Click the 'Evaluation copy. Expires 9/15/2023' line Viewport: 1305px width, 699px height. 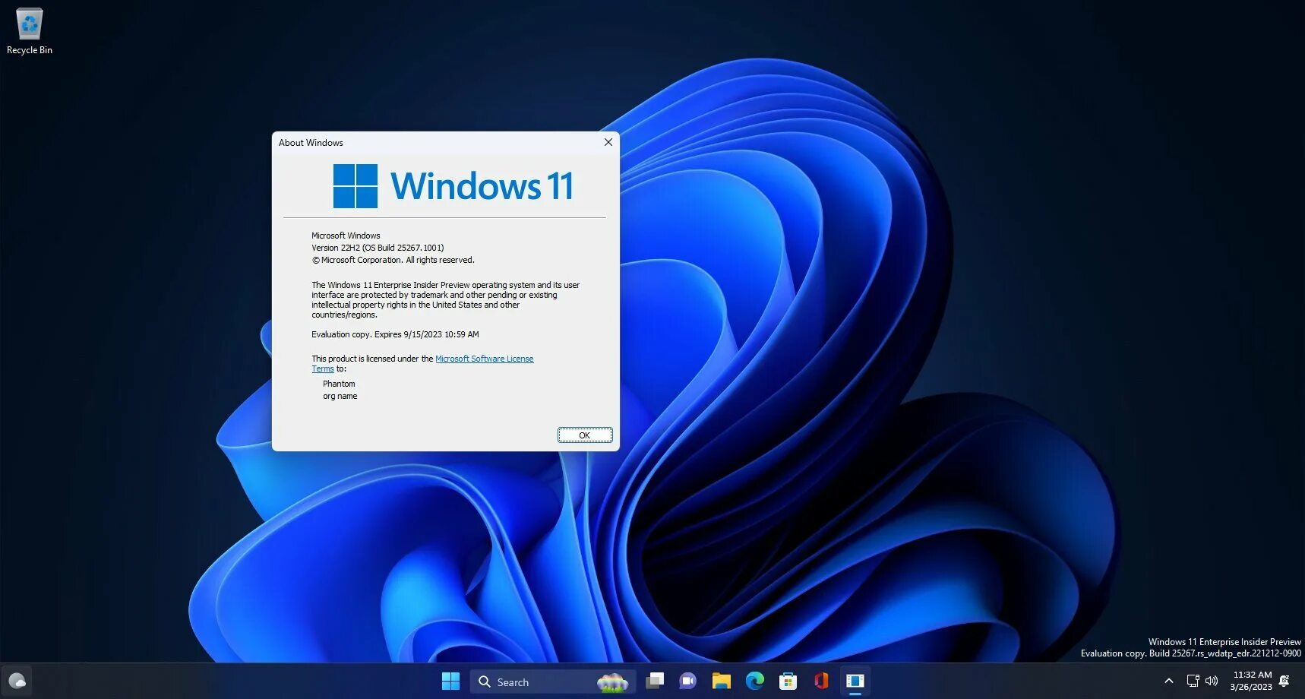[395, 334]
